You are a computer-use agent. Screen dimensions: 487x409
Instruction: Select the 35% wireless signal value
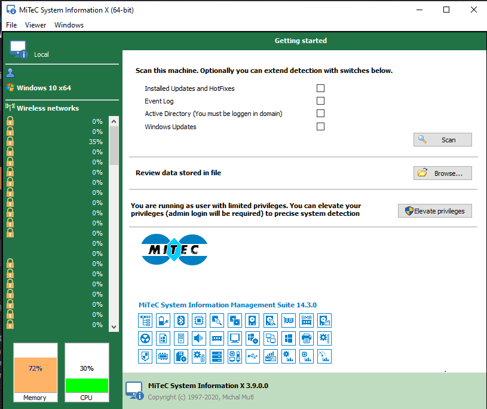coord(96,142)
